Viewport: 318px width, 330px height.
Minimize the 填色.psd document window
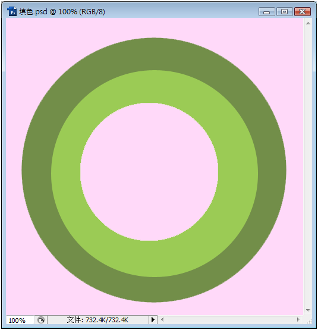click(x=266, y=12)
